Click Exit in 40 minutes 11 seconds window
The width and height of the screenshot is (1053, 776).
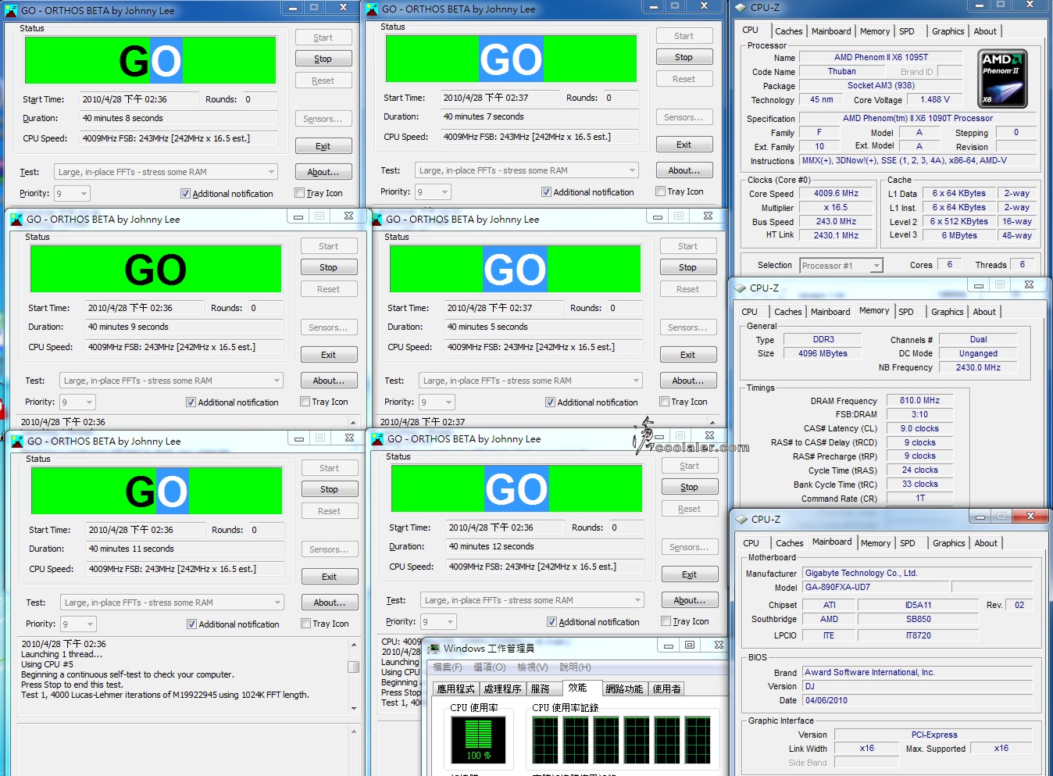pos(330,577)
